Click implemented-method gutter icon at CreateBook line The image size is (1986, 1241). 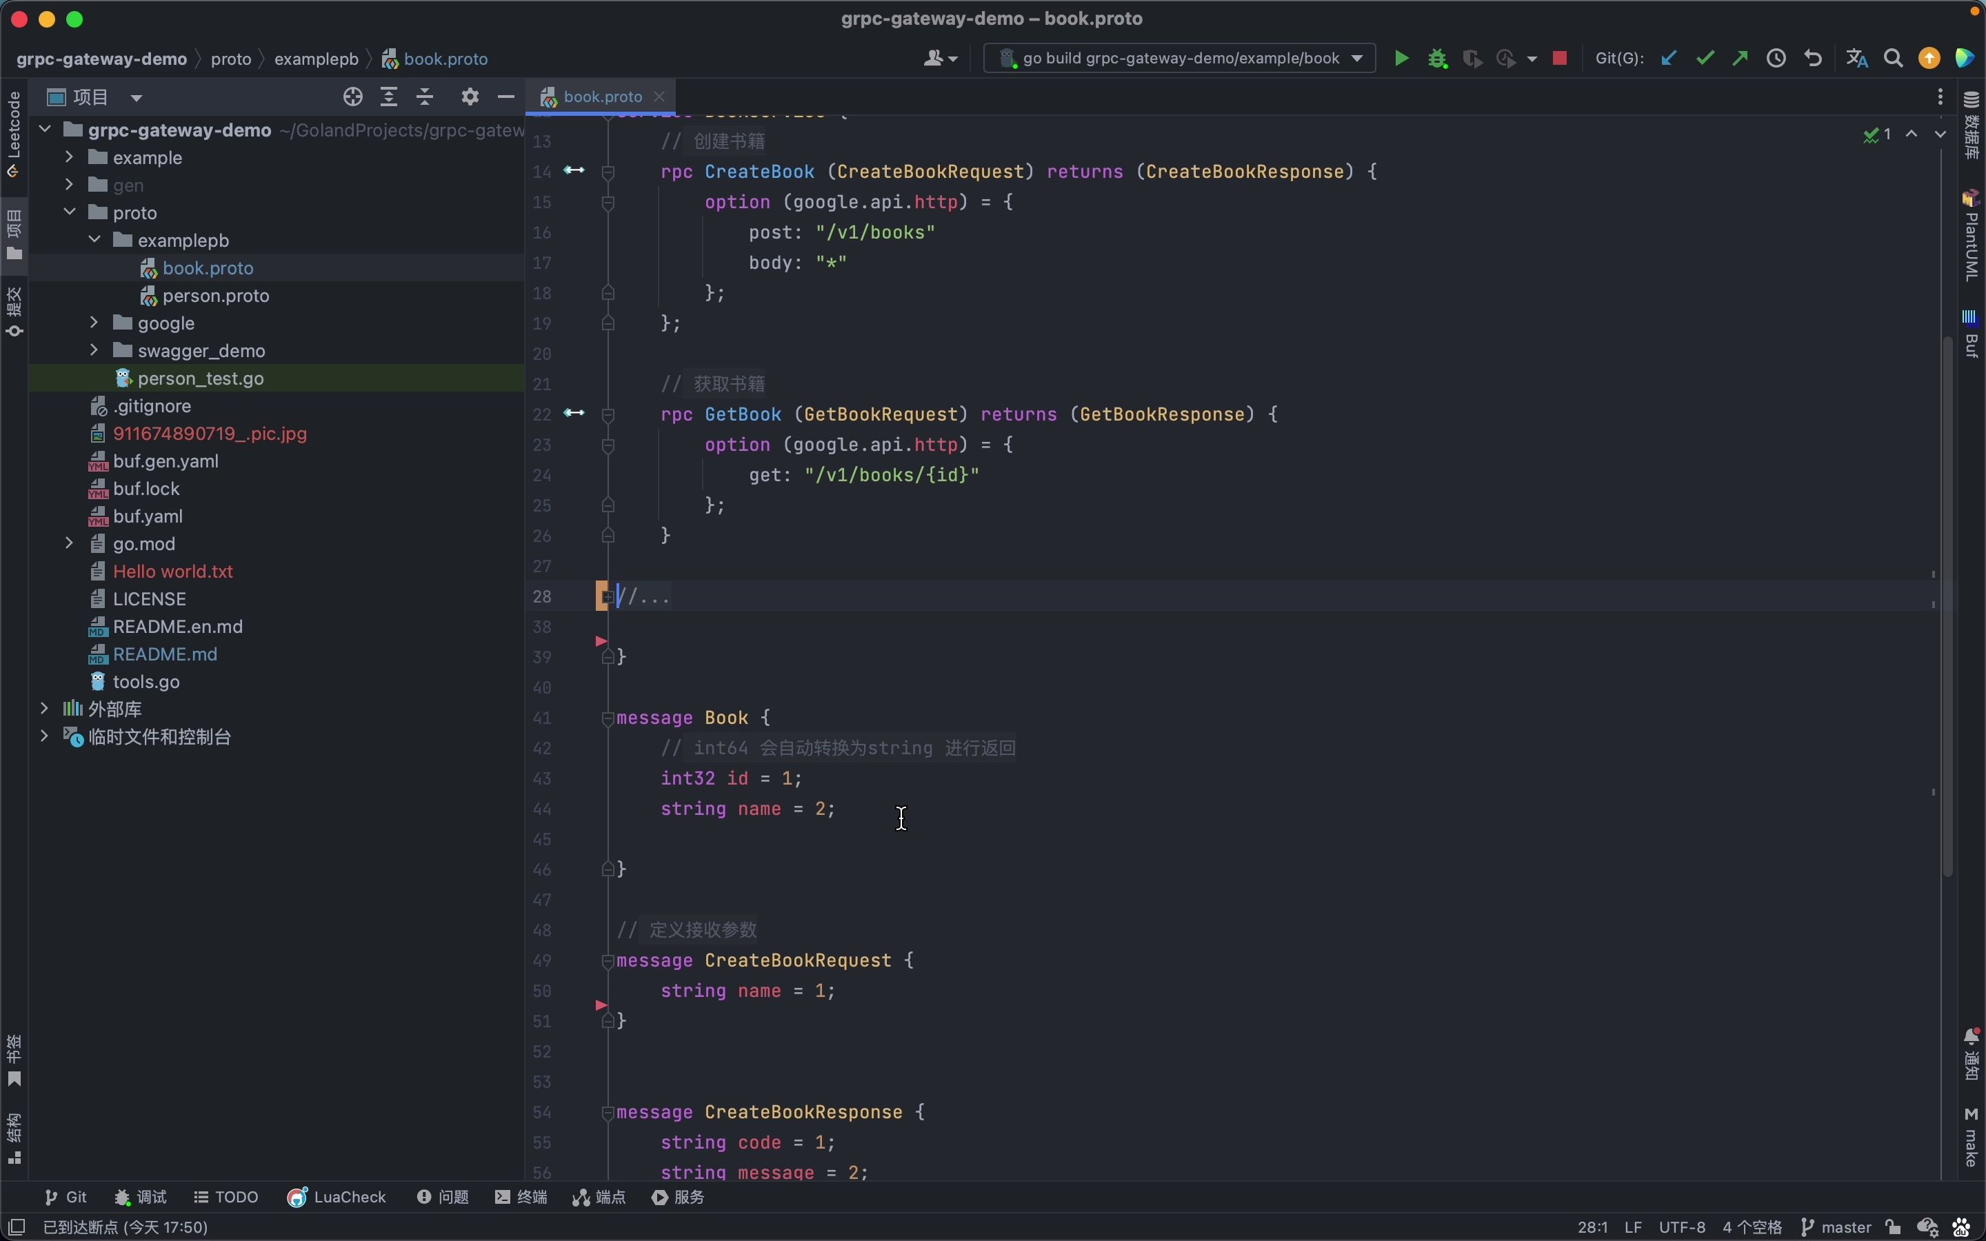[x=574, y=171]
